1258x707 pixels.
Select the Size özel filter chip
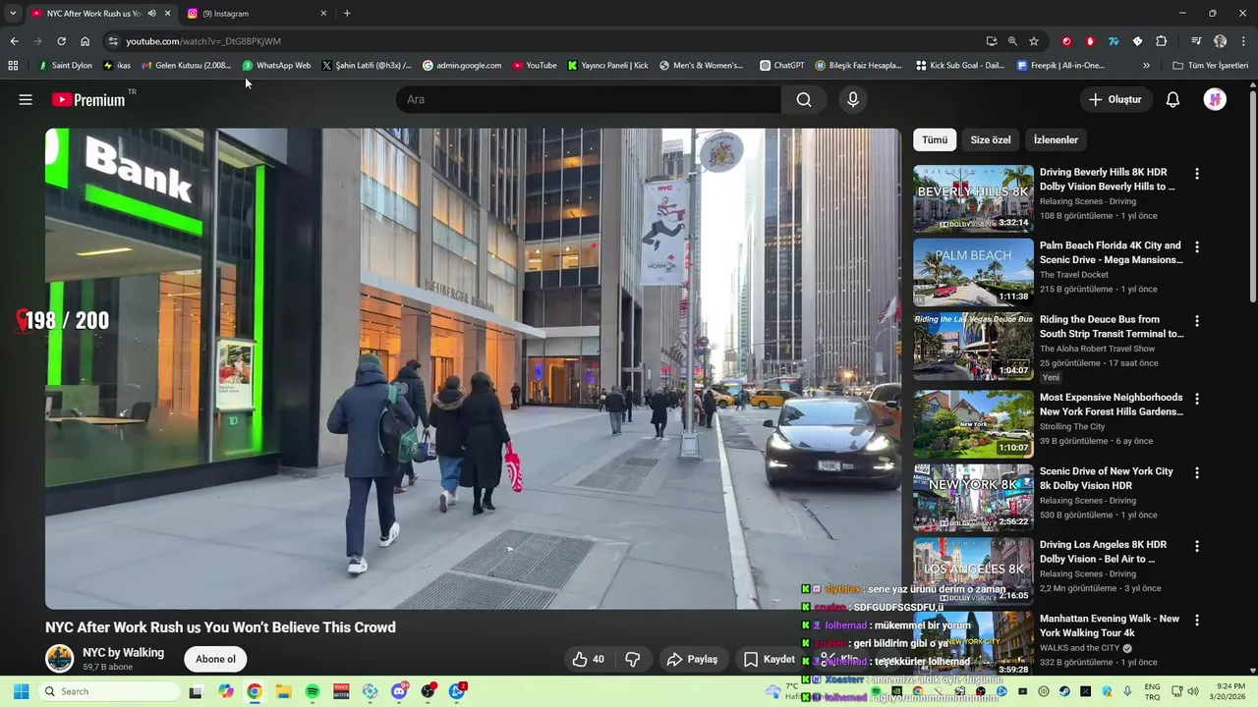(x=991, y=139)
